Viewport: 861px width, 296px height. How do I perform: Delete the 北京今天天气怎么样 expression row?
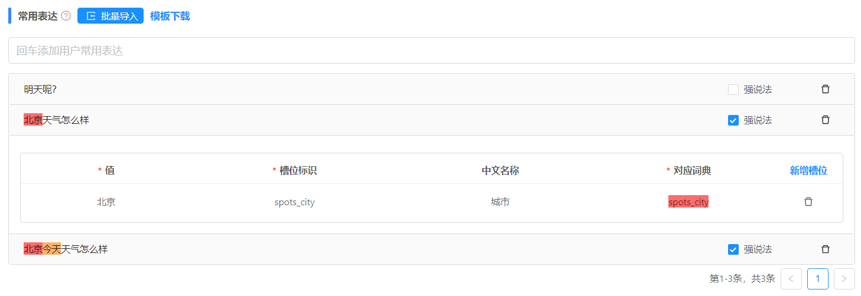coord(826,249)
